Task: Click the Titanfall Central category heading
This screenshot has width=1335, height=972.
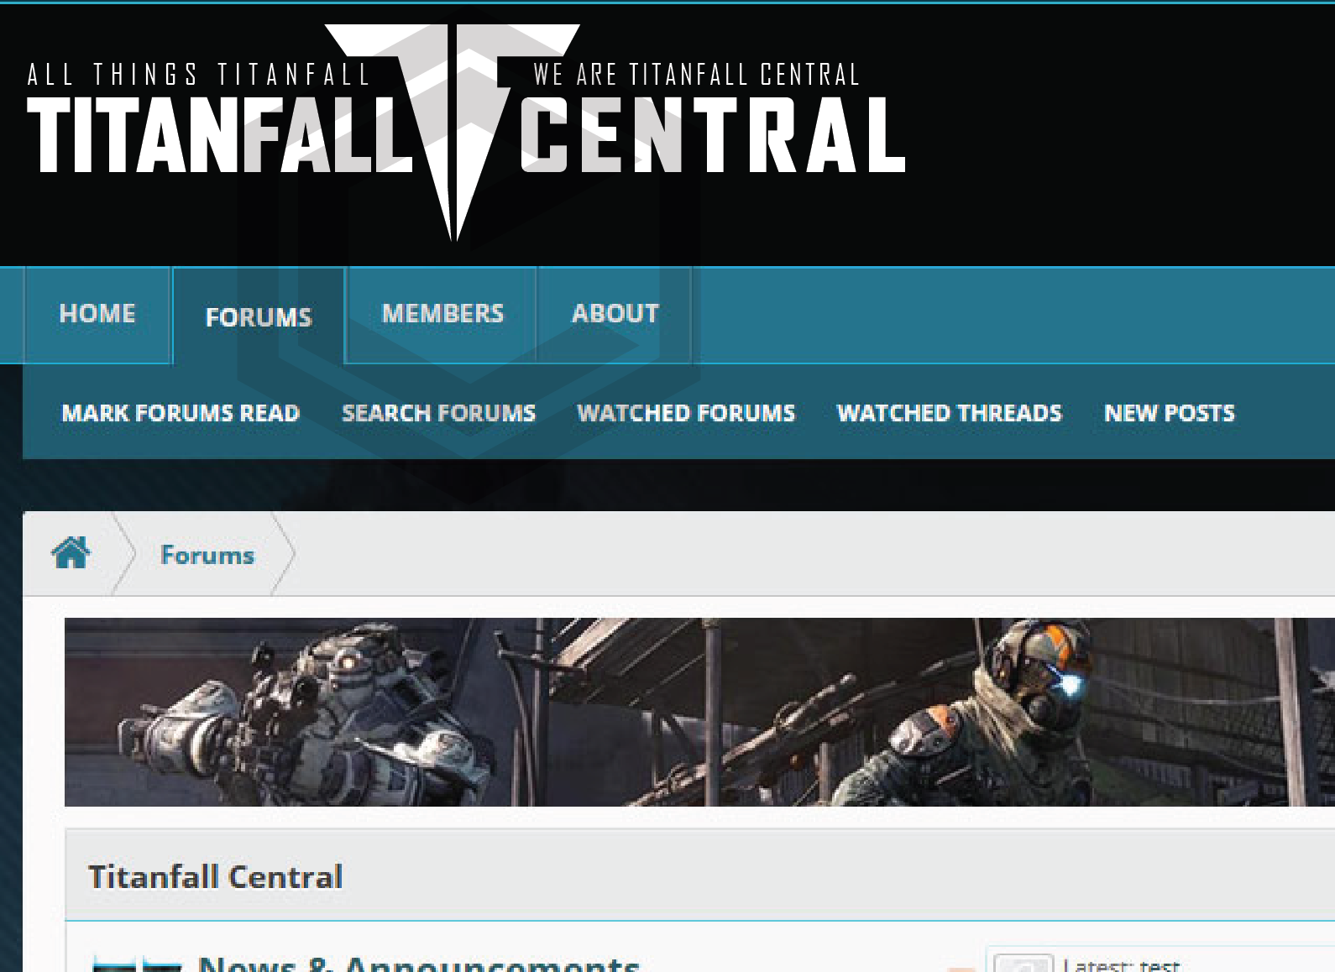Action: (216, 877)
